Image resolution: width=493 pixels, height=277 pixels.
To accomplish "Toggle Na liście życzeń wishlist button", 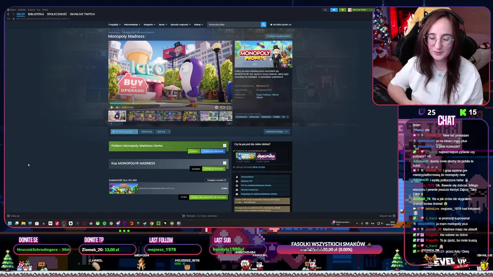I will pyautogui.click(x=122, y=132).
